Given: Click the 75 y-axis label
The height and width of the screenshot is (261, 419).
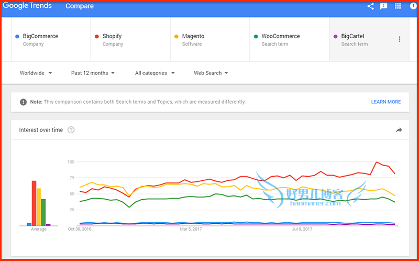Looking at the screenshot, I should pyautogui.click(x=72, y=178).
